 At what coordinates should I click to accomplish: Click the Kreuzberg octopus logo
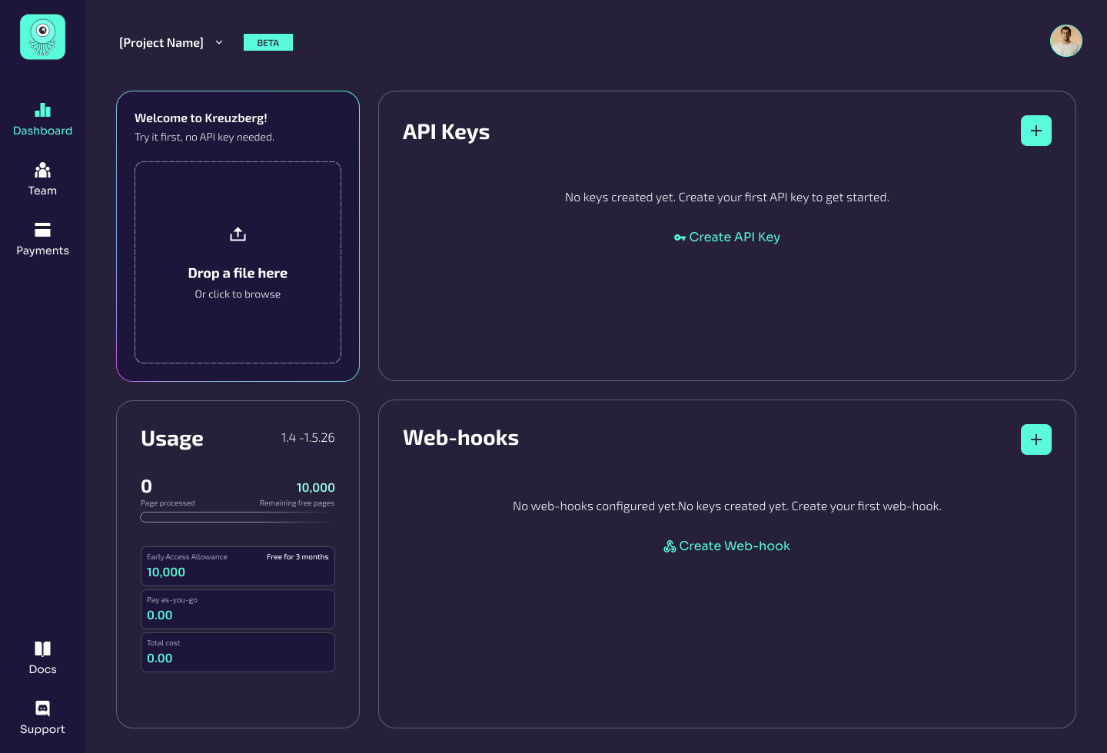[x=42, y=37]
